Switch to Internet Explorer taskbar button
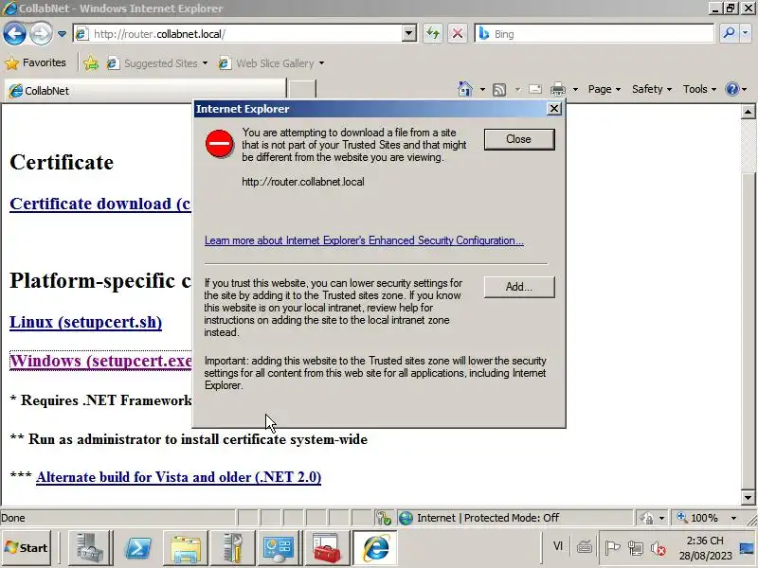 (375, 548)
